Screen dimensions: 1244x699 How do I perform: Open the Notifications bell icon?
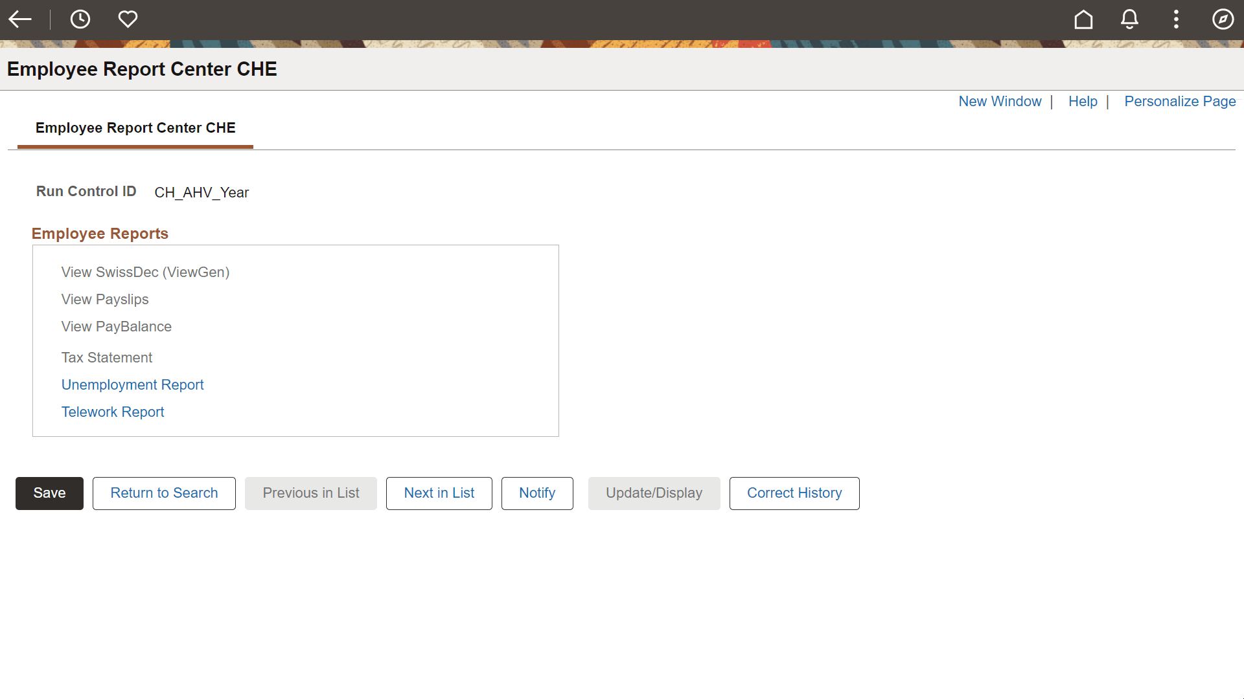click(1129, 19)
